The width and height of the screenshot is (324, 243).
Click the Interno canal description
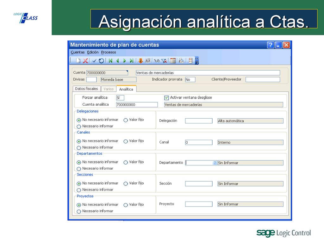(251, 142)
